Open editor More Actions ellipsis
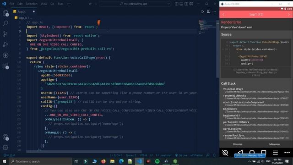 coord(214,11)
